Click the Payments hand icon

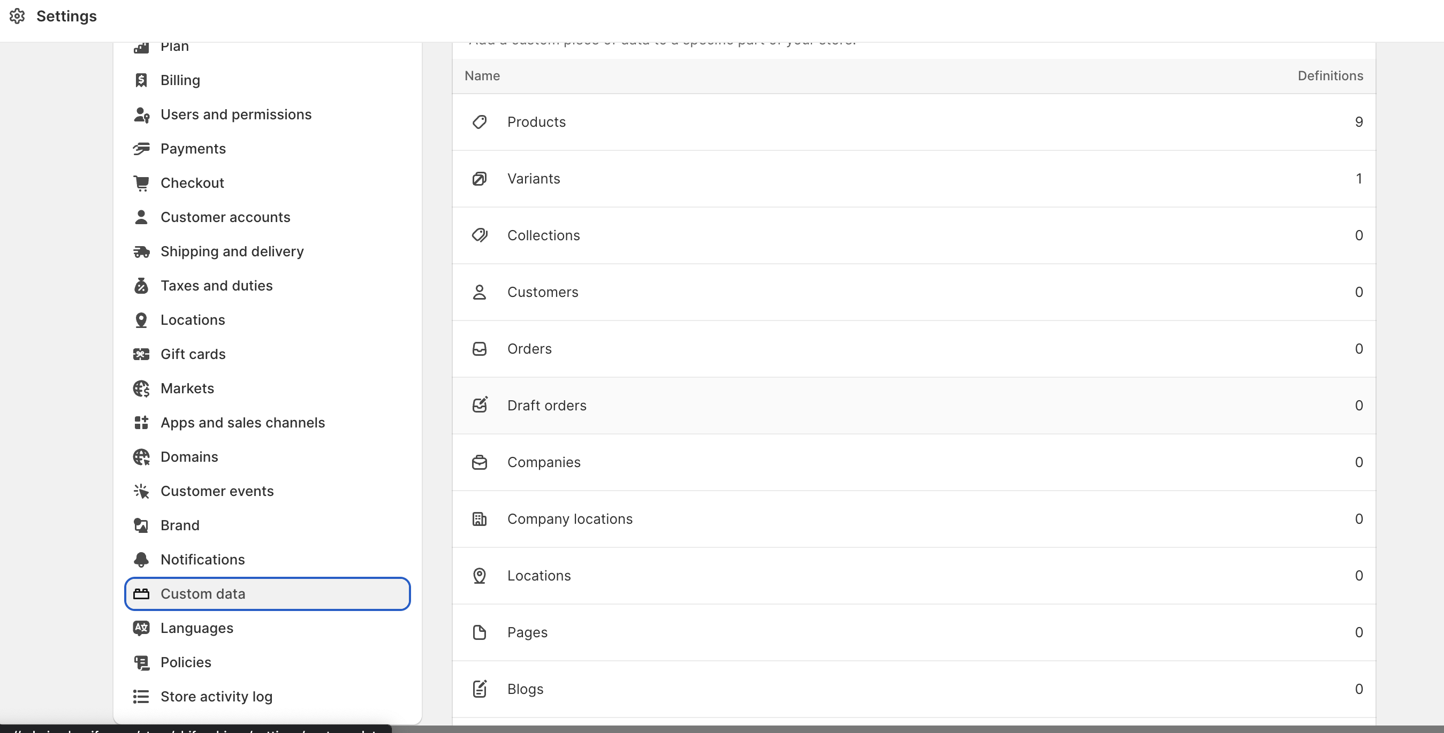click(141, 149)
